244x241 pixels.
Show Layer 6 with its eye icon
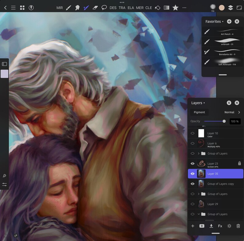pos(192,143)
